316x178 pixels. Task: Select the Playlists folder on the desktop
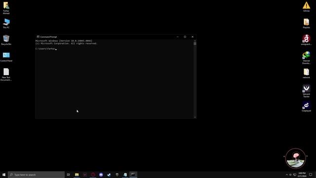[x=306, y=23]
